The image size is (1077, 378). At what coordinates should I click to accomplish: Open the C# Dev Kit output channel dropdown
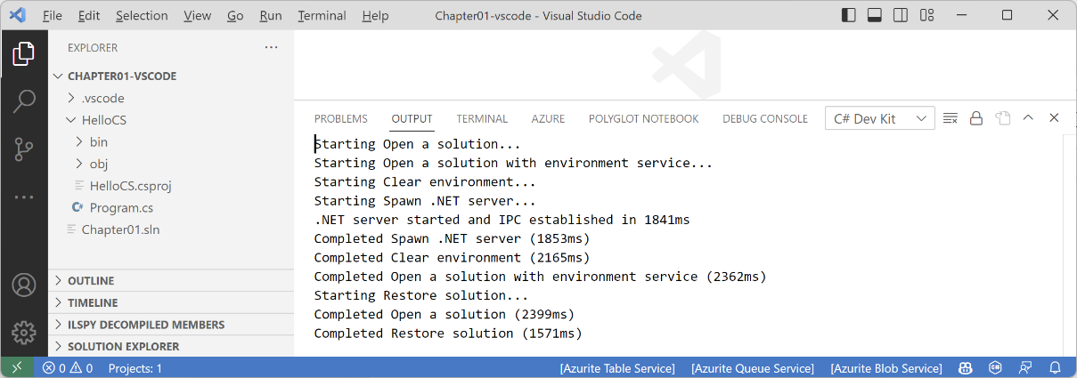click(x=880, y=118)
